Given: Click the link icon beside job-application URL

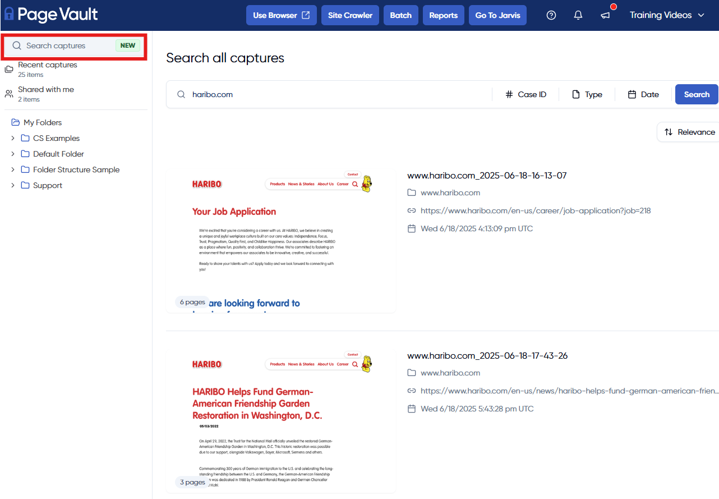Looking at the screenshot, I should click(412, 210).
